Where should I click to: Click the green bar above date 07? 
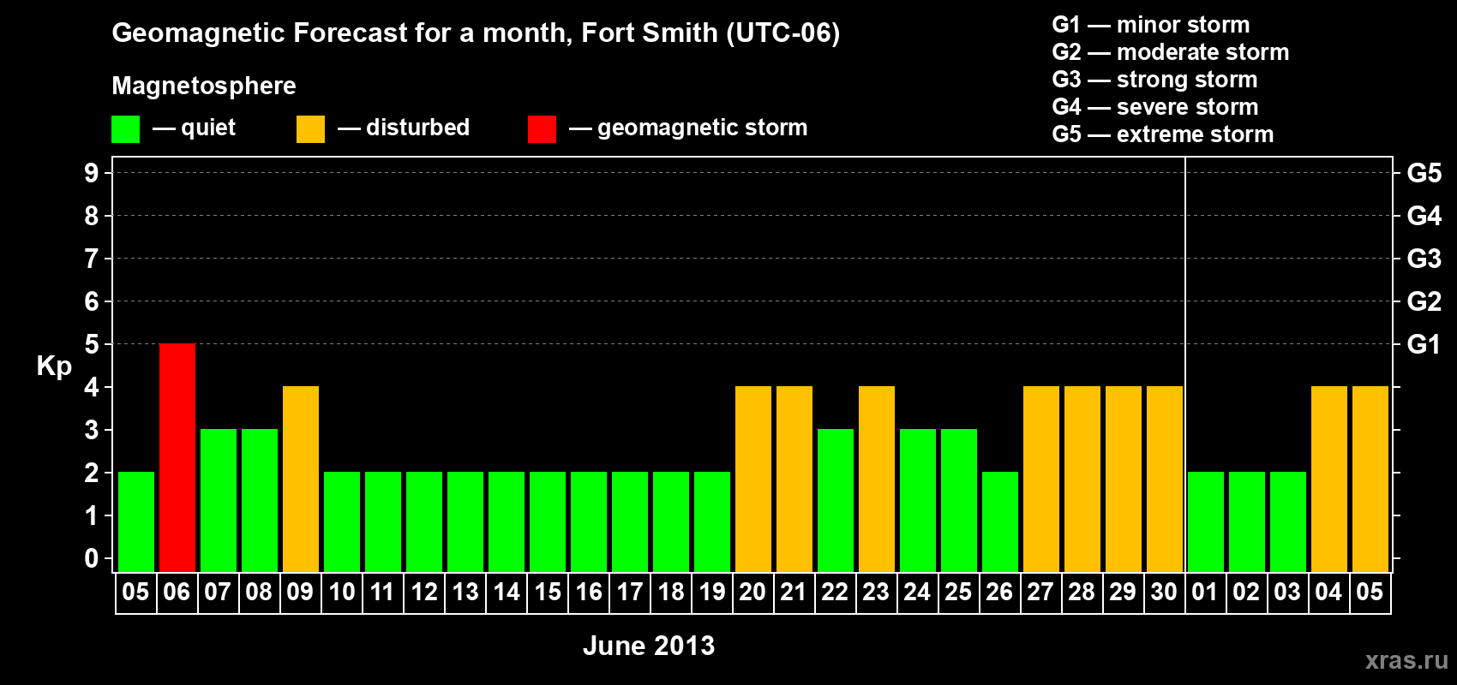tap(219, 500)
